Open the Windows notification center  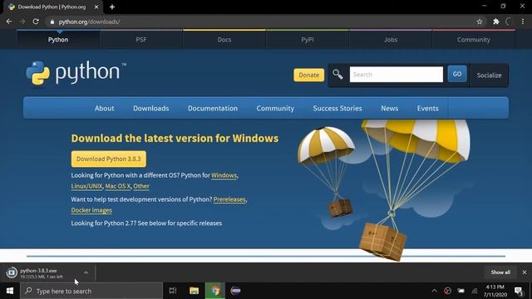[519, 291]
